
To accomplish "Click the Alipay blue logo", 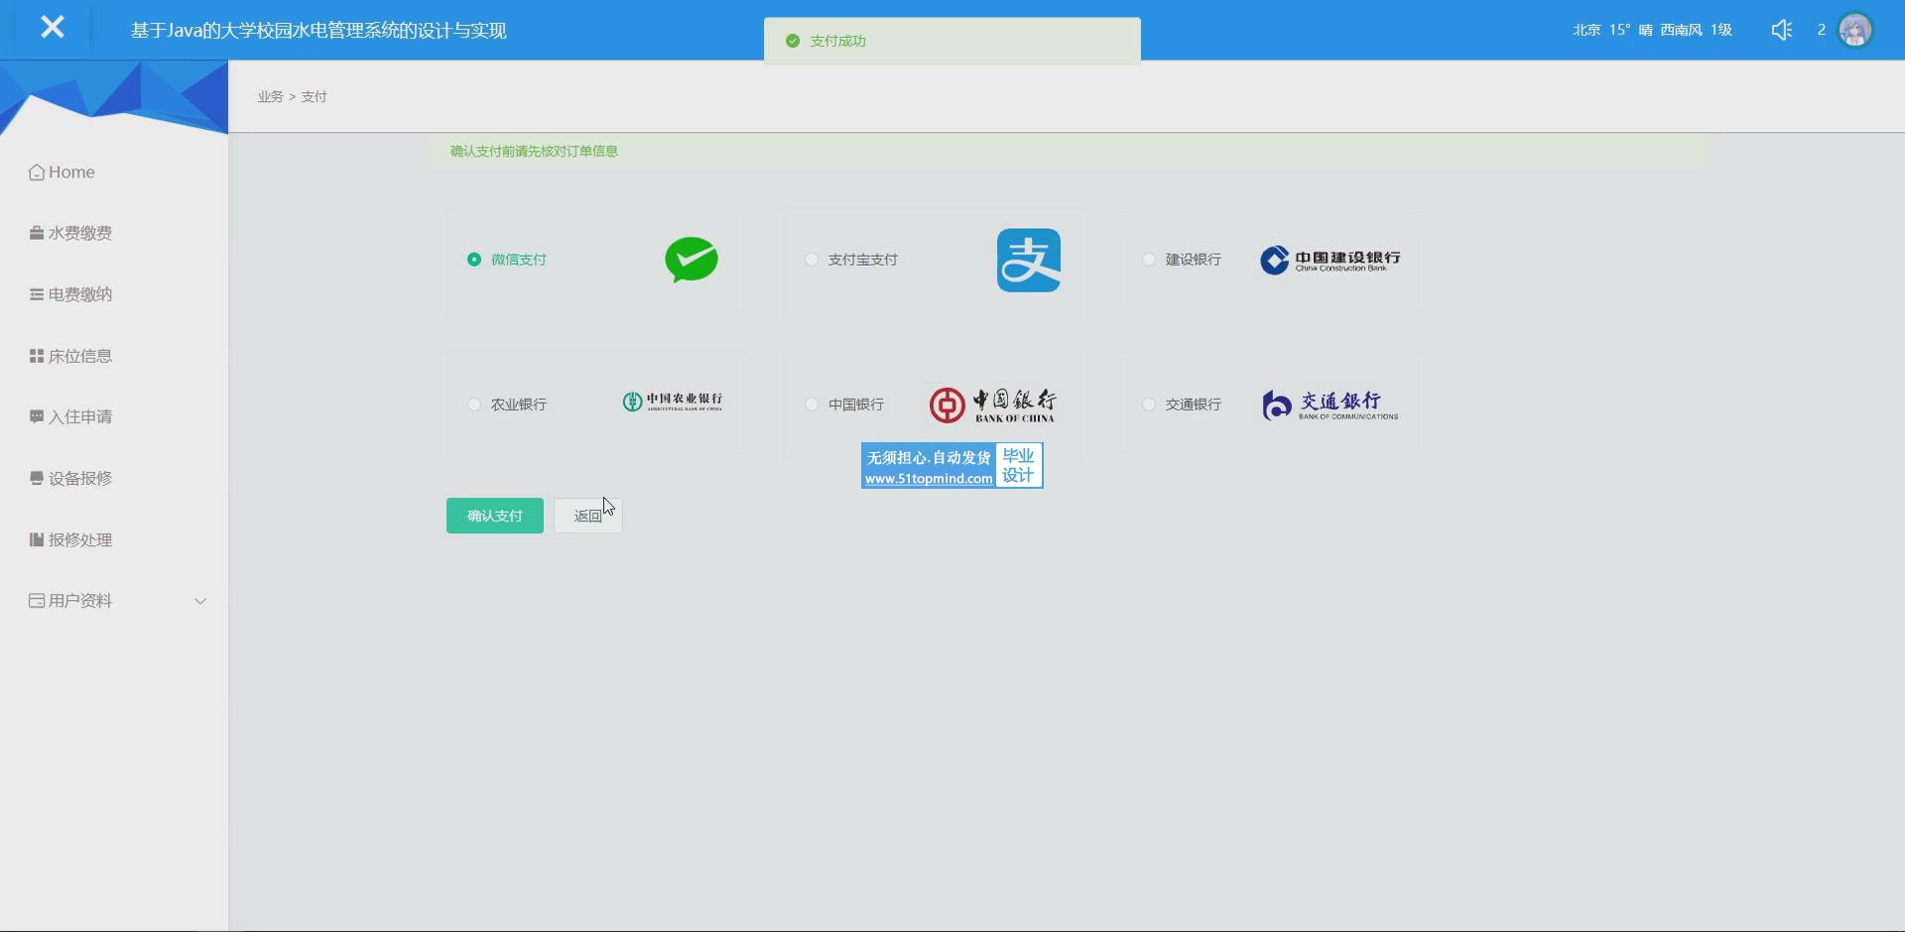I will [1028, 261].
